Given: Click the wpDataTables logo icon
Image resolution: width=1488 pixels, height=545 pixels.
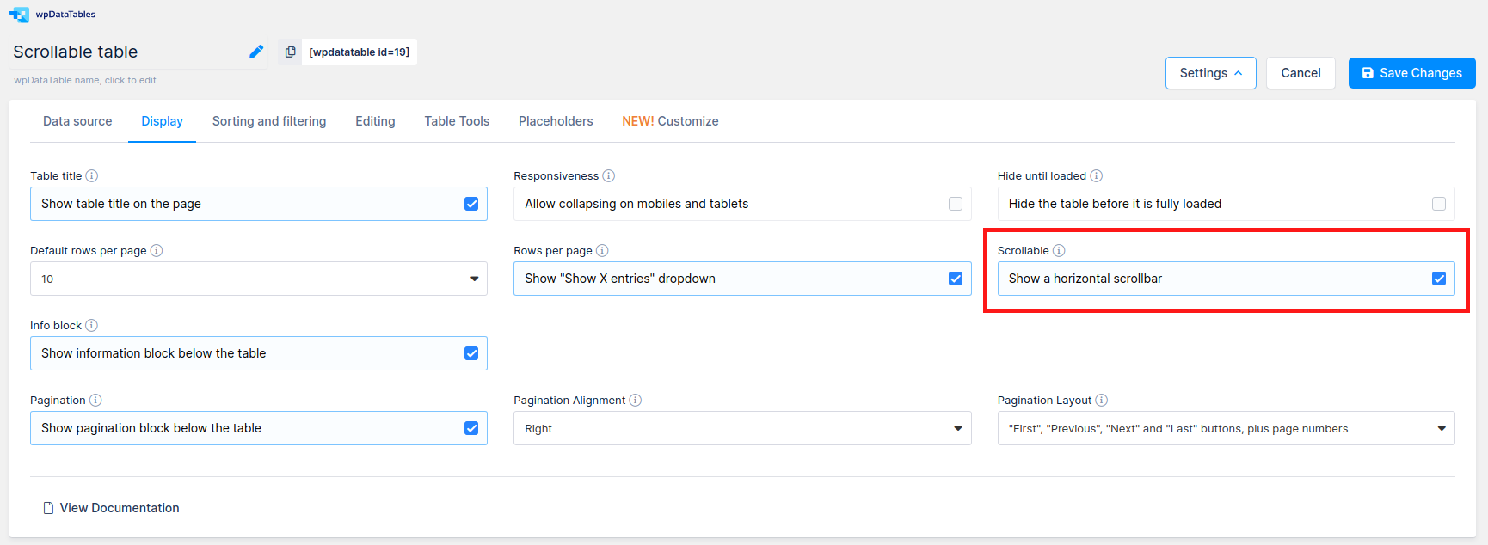Looking at the screenshot, I should pyautogui.click(x=19, y=15).
